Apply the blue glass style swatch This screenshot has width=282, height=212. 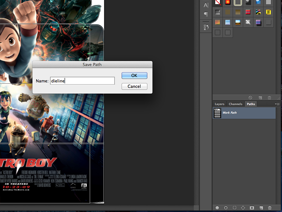click(258, 2)
